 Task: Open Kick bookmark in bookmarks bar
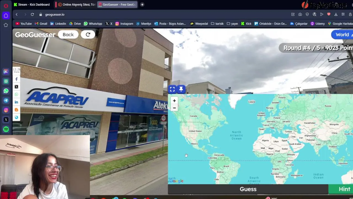[x=246, y=24]
